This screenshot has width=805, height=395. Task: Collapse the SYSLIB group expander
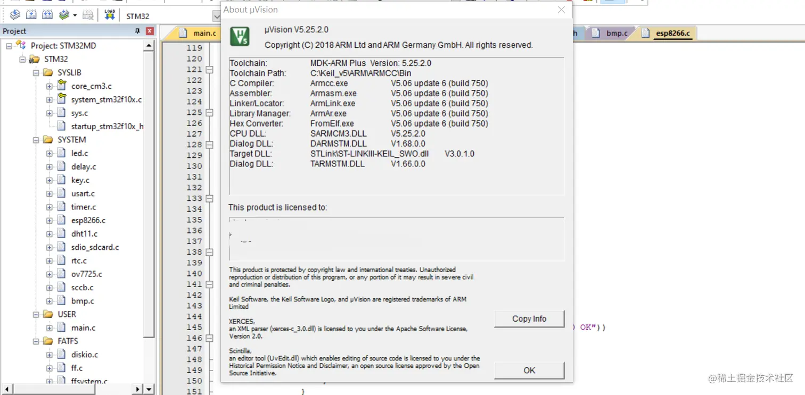click(36, 72)
